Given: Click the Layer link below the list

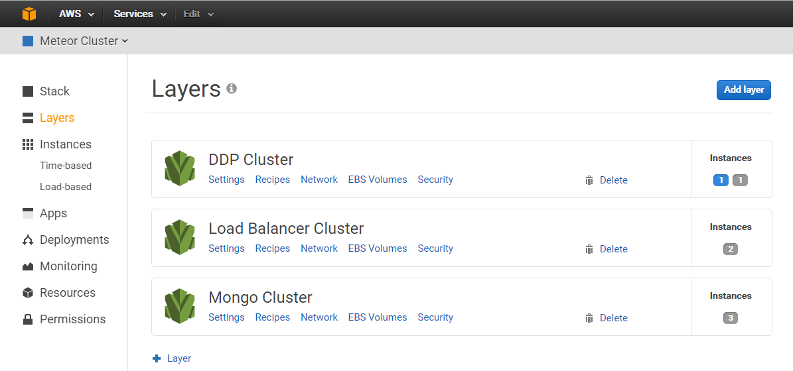Looking at the screenshot, I should point(179,358).
